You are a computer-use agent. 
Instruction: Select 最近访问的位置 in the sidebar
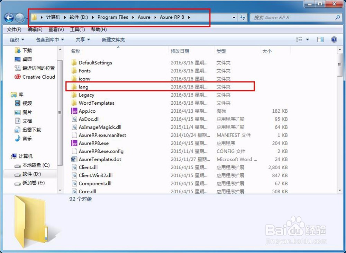(35, 68)
